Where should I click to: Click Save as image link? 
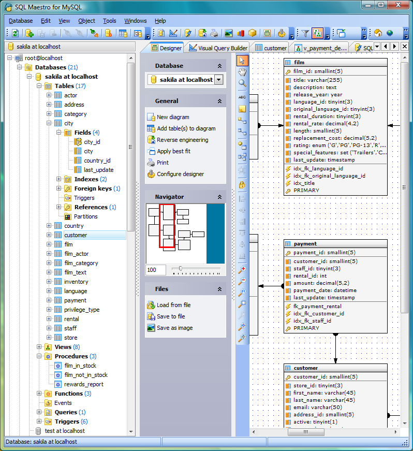pyautogui.click(x=174, y=328)
